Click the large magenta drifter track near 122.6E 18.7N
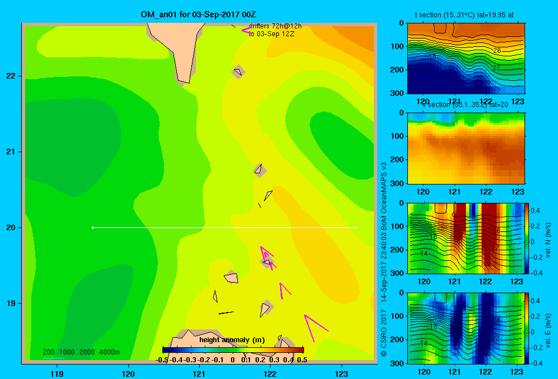The width and height of the screenshot is (558, 379). click(x=316, y=328)
